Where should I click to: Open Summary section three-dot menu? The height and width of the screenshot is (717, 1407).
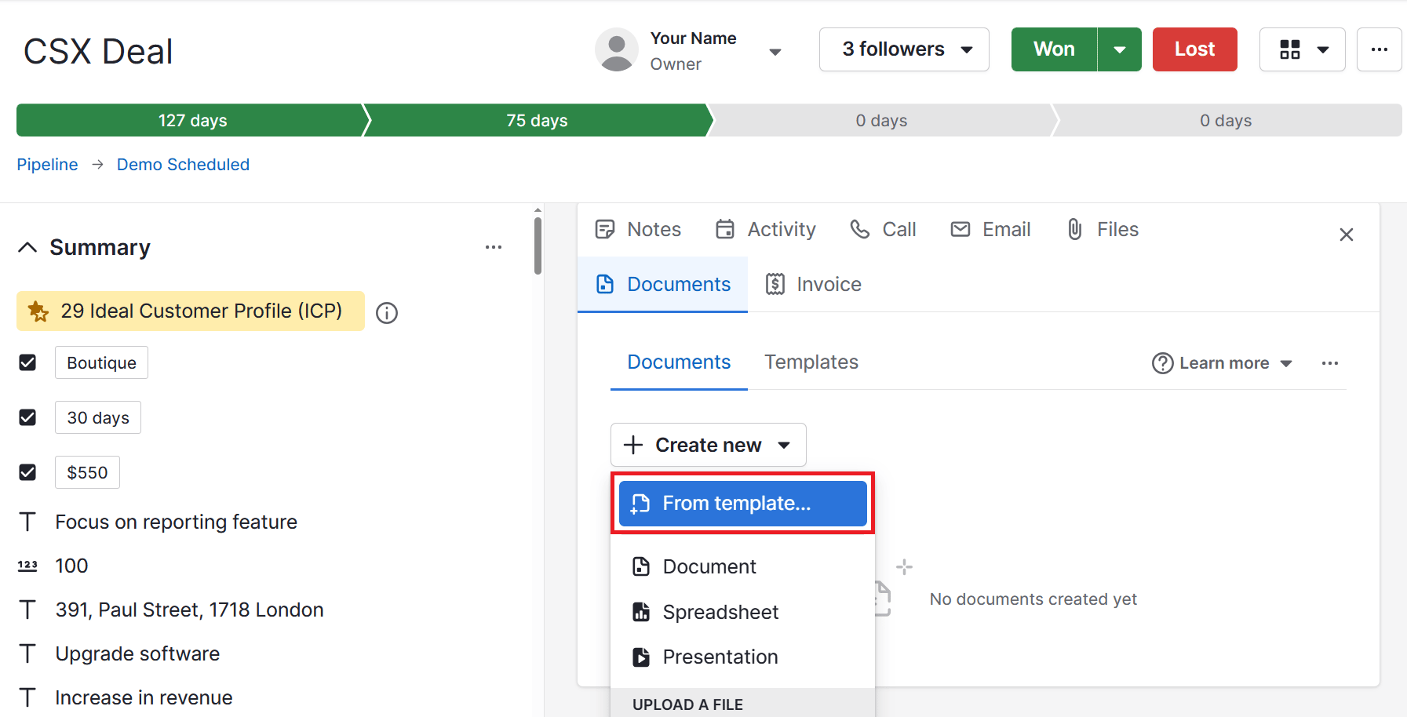tap(493, 247)
